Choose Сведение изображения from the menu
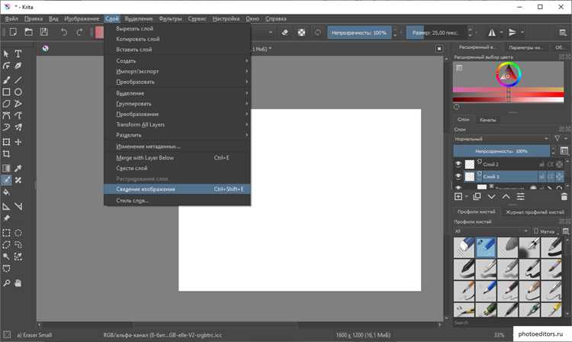 tap(177, 189)
